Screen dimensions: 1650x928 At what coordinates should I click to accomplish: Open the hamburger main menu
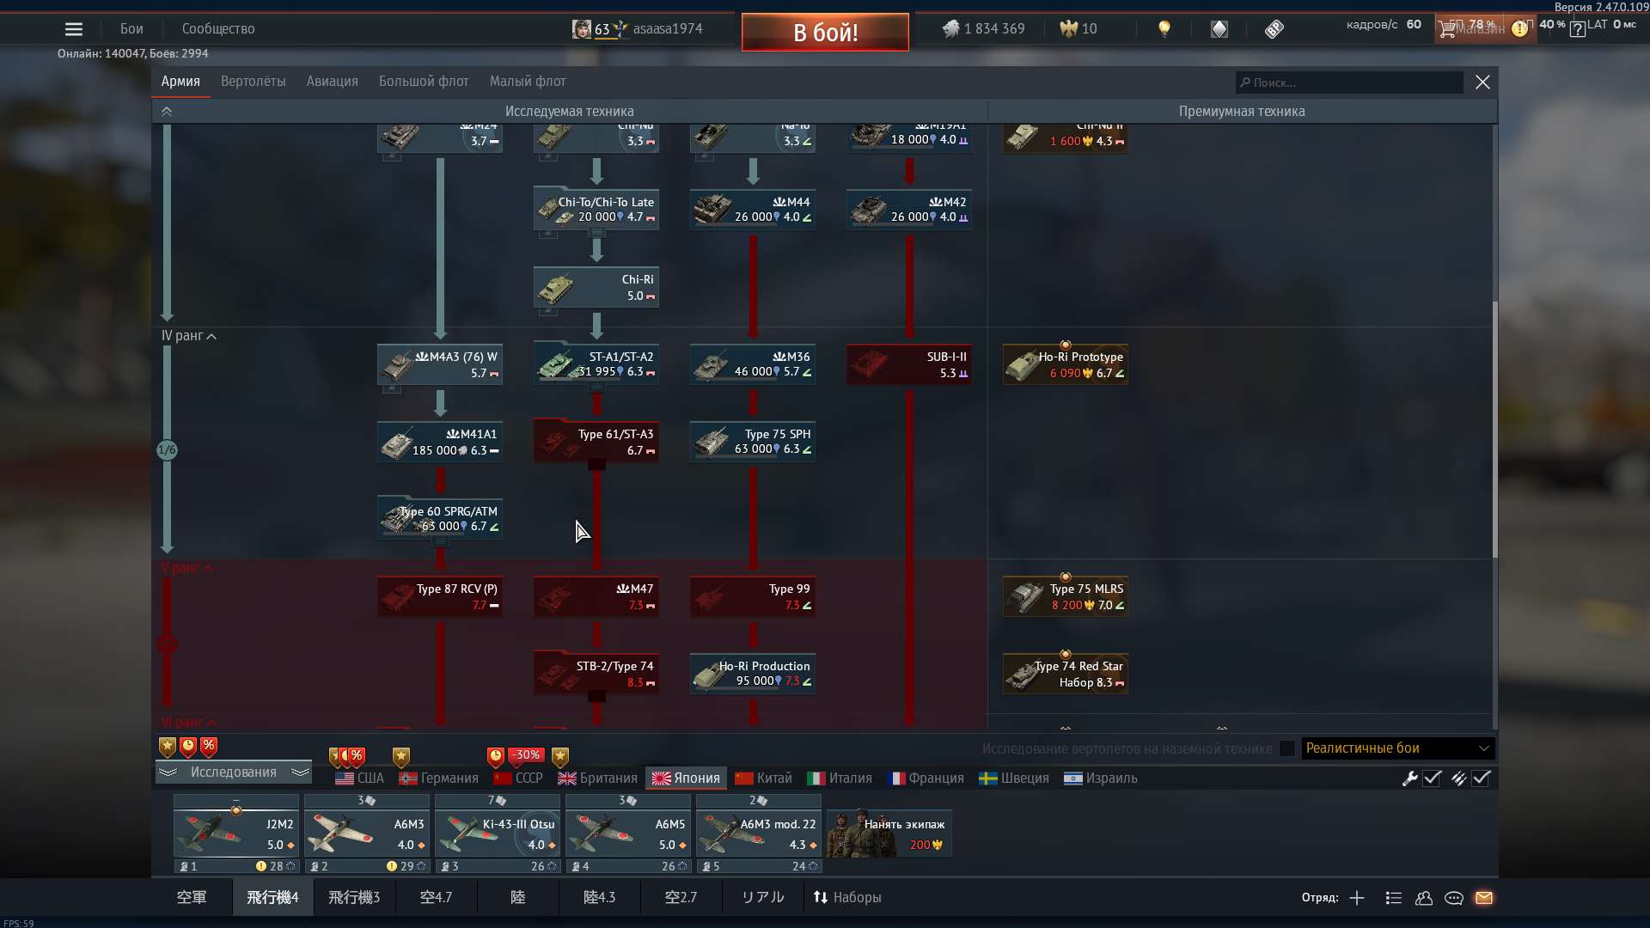click(x=74, y=29)
